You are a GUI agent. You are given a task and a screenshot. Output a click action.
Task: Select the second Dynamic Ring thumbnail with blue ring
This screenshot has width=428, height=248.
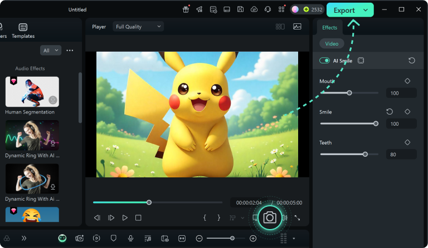click(x=32, y=178)
